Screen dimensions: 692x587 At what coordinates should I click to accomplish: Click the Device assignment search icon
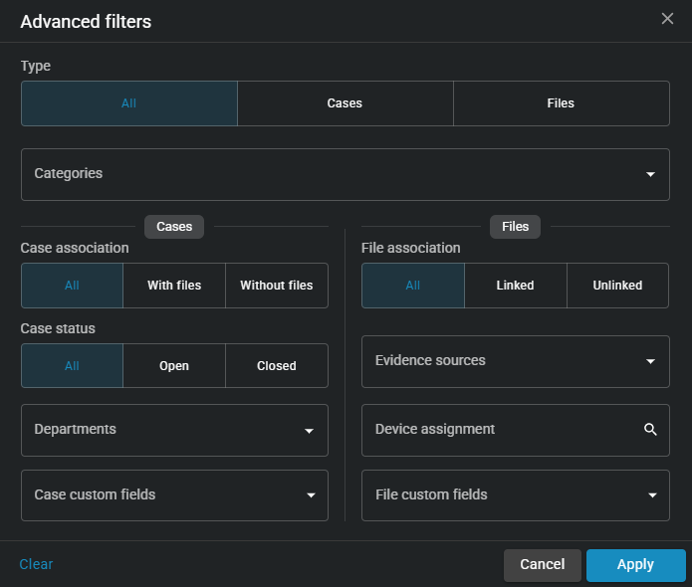coord(650,430)
